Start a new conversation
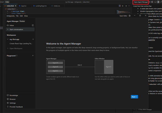Image resolution: width=162 pixels, height=113 pixels. (16, 29)
